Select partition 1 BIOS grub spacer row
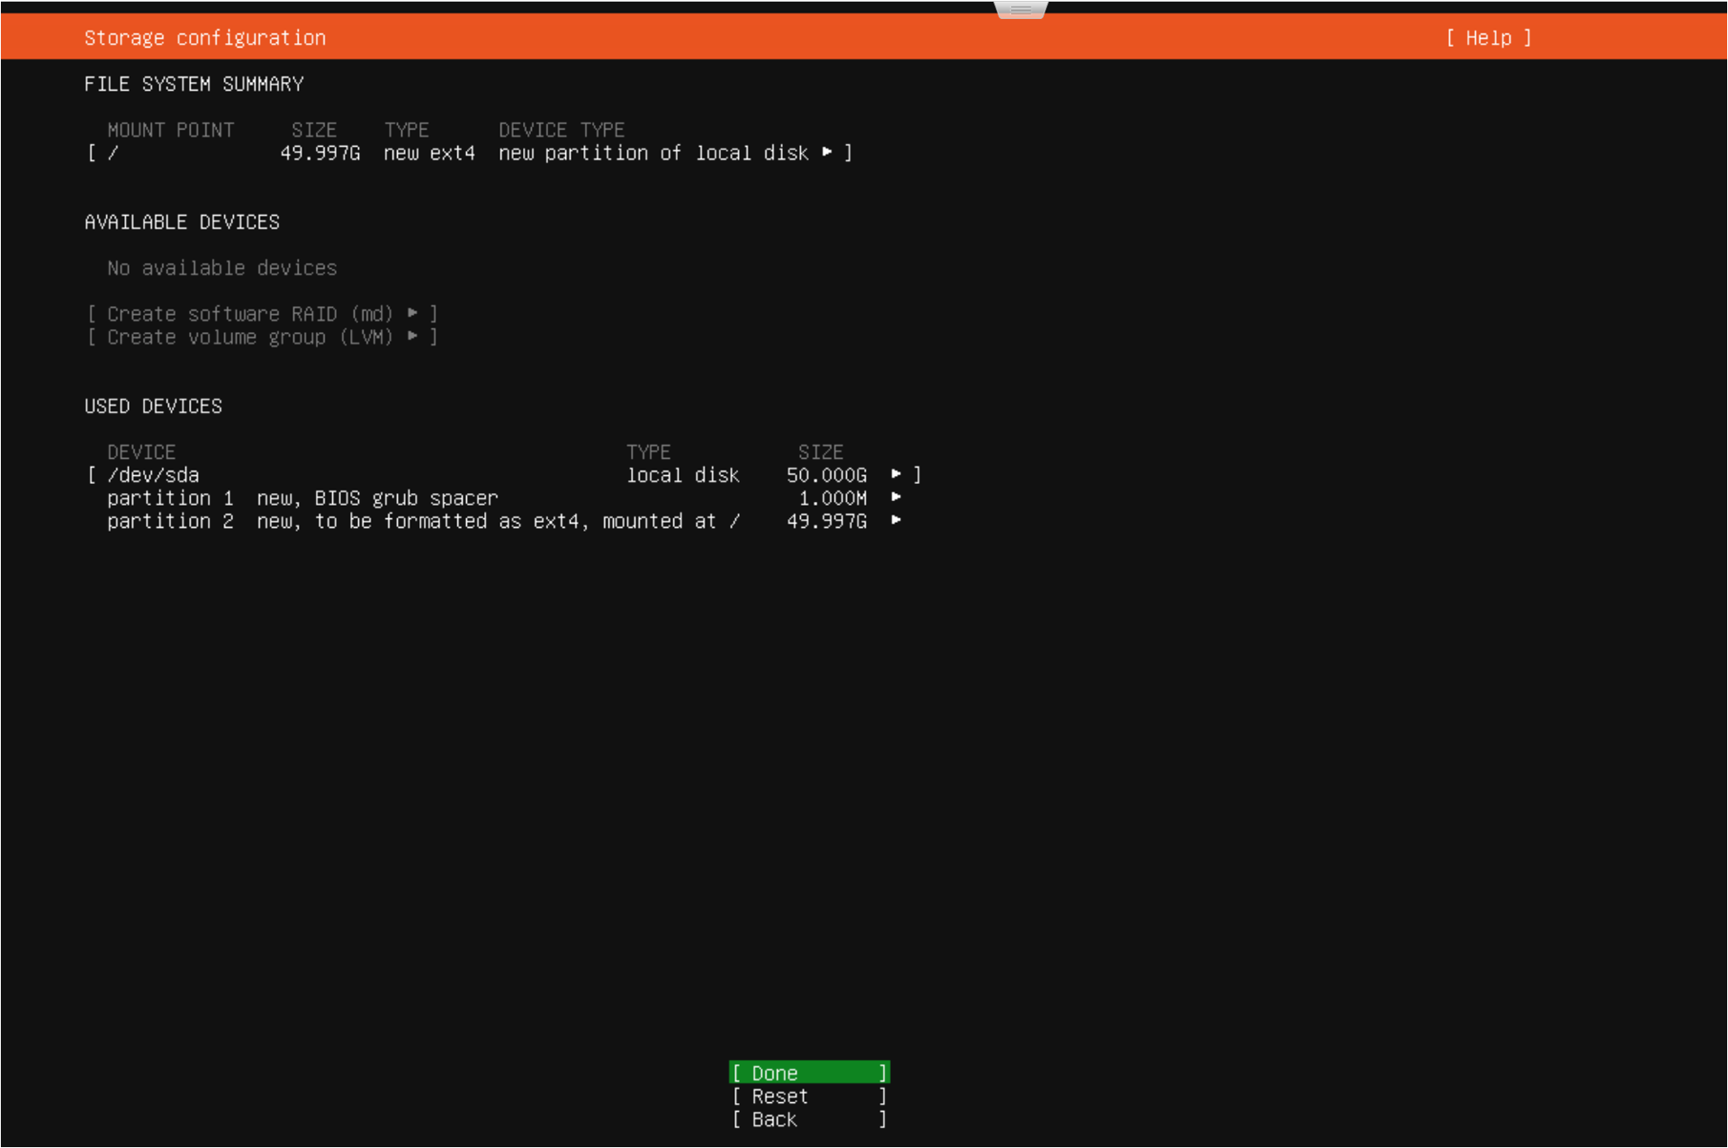 (x=302, y=498)
